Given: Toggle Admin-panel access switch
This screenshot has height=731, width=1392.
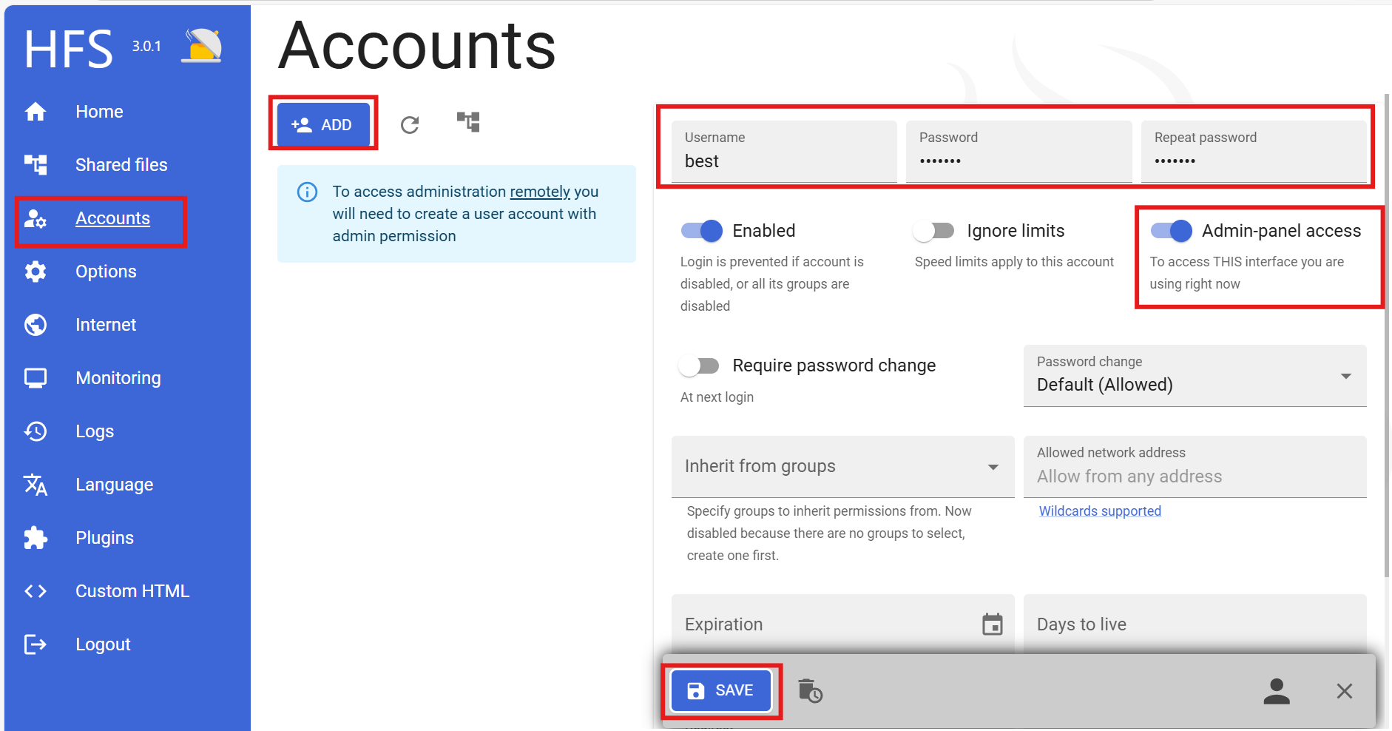Looking at the screenshot, I should pyautogui.click(x=1171, y=231).
